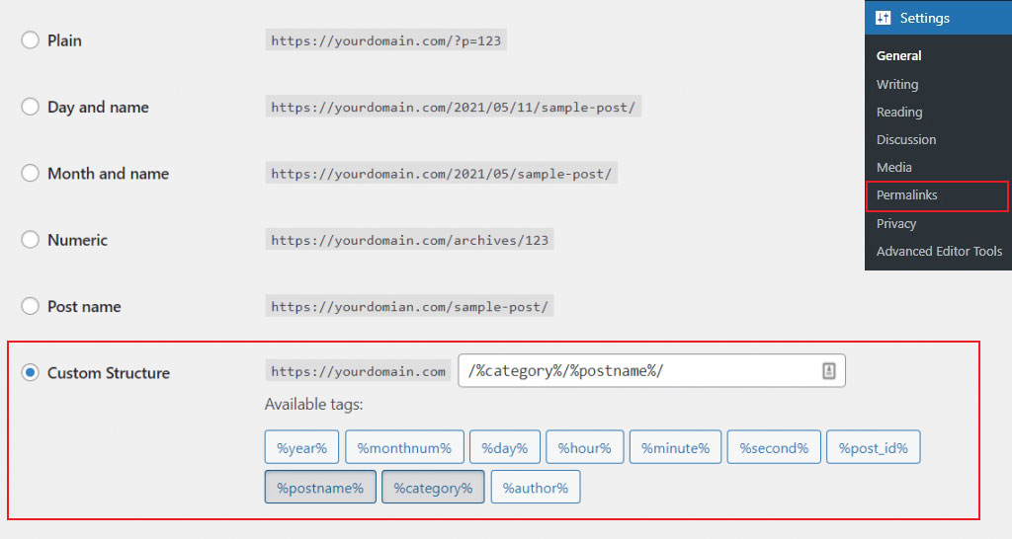Click the Month and name label
Viewport: 1012px width, 539px height.
pos(109,174)
